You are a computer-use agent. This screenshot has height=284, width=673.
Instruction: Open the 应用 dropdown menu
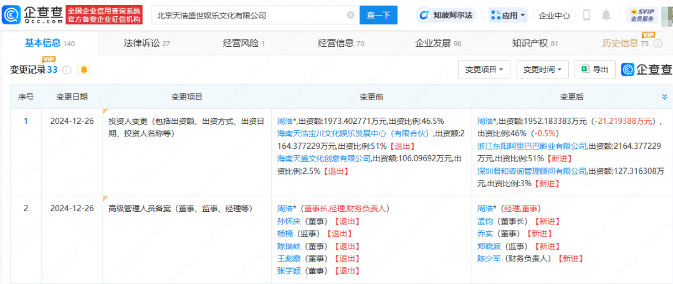point(508,16)
